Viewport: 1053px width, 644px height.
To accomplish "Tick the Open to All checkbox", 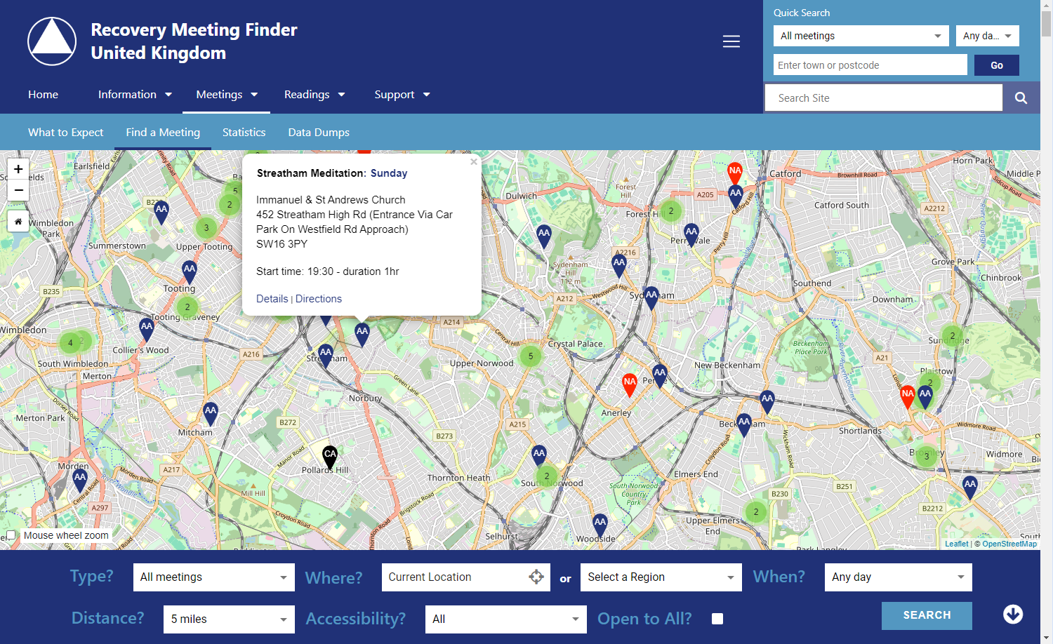I will pyautogui.click(x=717, y=619).
